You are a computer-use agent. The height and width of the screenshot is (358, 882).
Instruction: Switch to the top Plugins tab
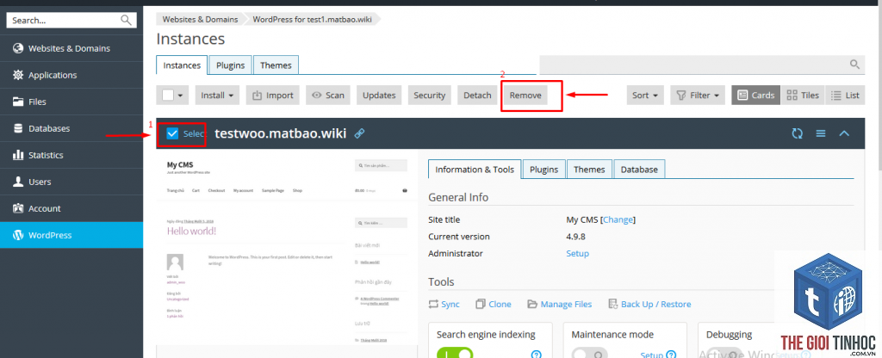coord(231,65)
